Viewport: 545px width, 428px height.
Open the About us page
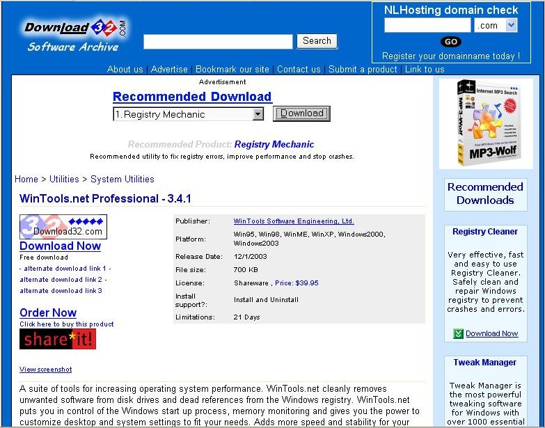(125, 69)
